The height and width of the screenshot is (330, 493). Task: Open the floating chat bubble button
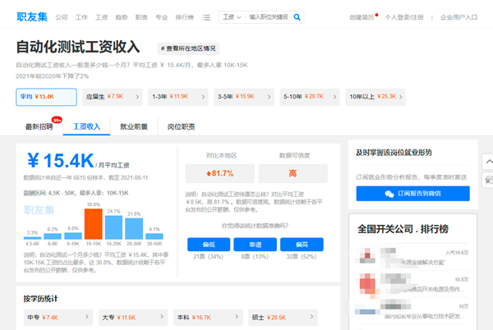click(488, 180)
